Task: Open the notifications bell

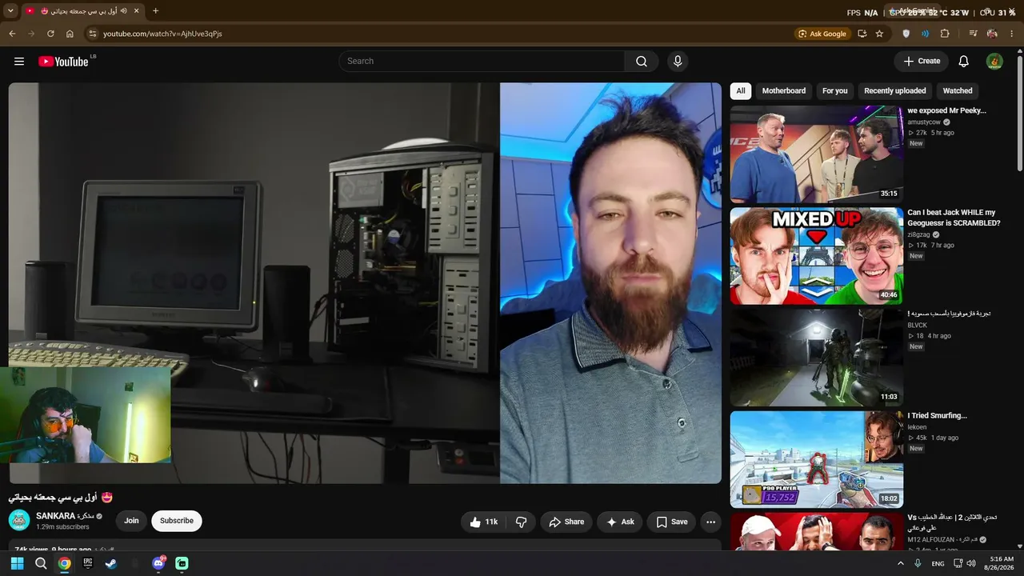Action: click(964, 62)
